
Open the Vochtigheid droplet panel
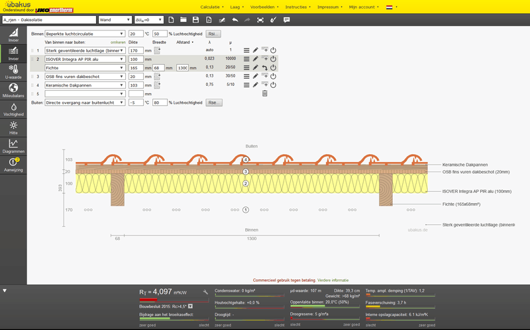13,109
